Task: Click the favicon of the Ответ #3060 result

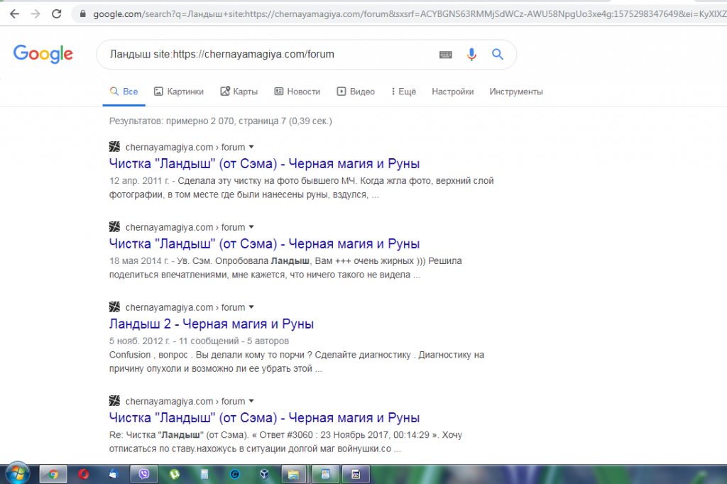Action: coord(114,401)
